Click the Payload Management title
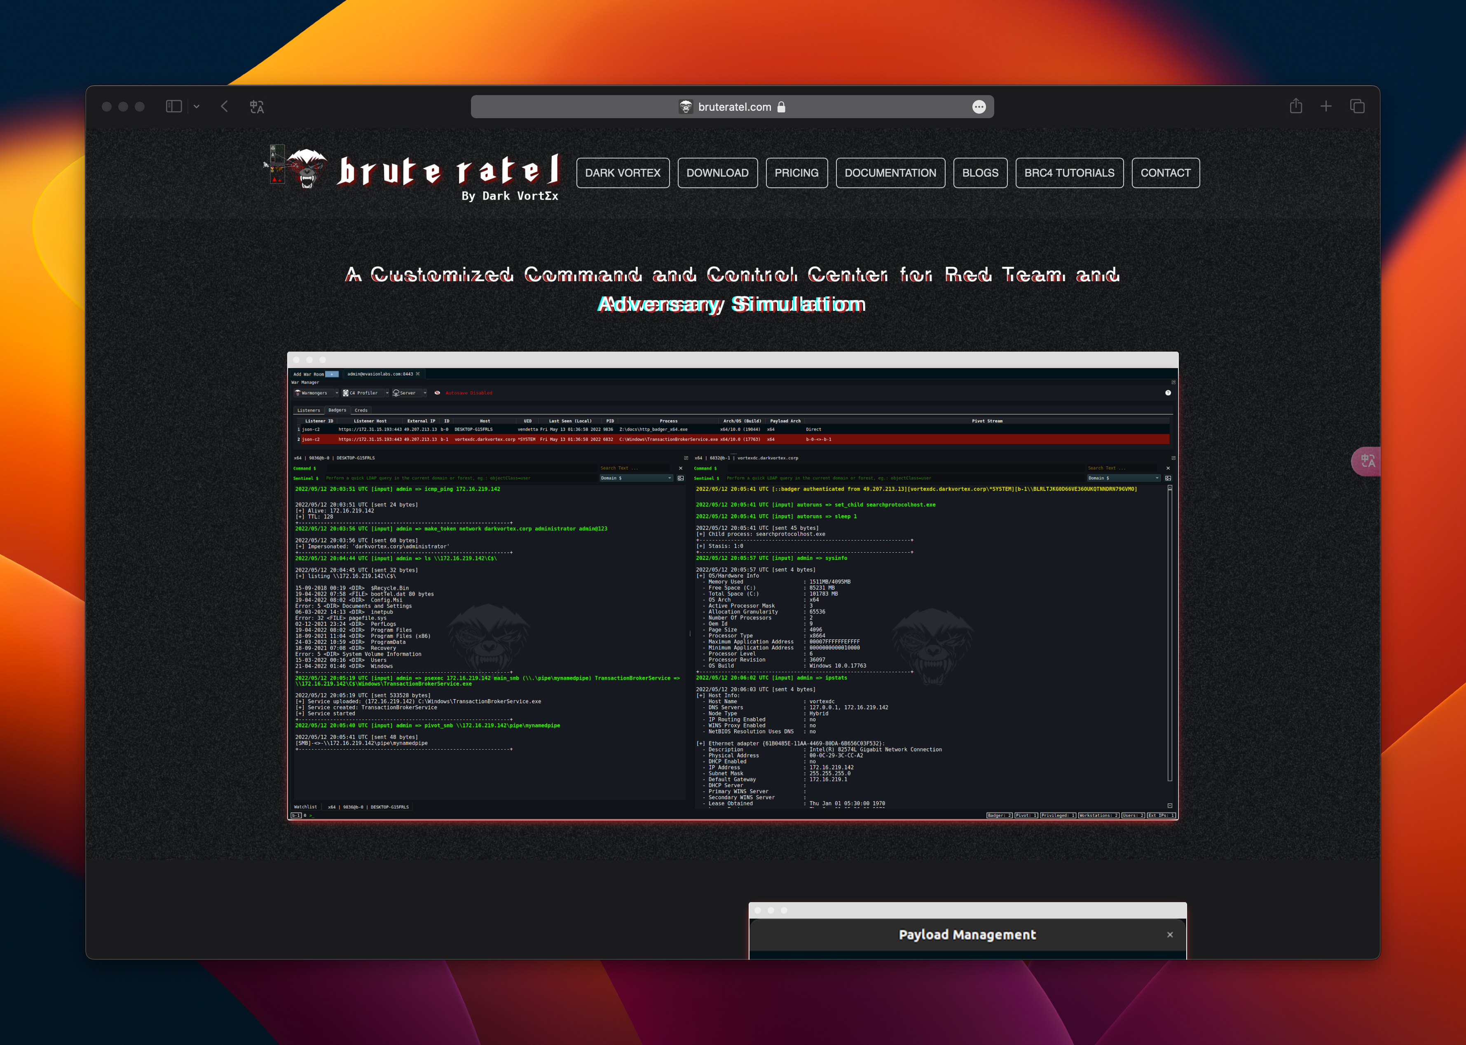 coord(967,934)
